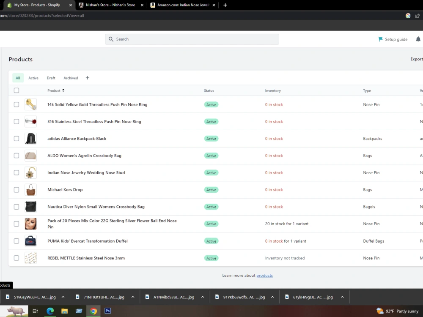This screenshot has width=423, height=317.
Task: Switch to the Draft products tab
Action: 51,78
